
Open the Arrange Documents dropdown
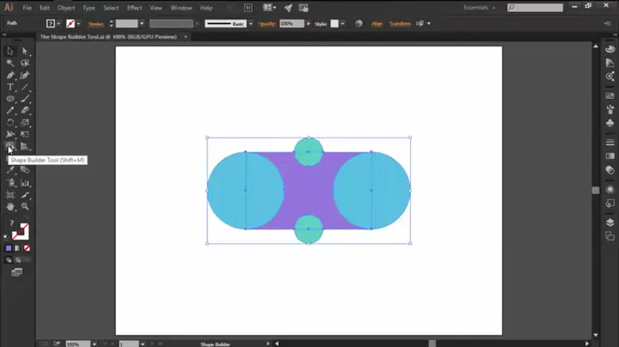270,8
